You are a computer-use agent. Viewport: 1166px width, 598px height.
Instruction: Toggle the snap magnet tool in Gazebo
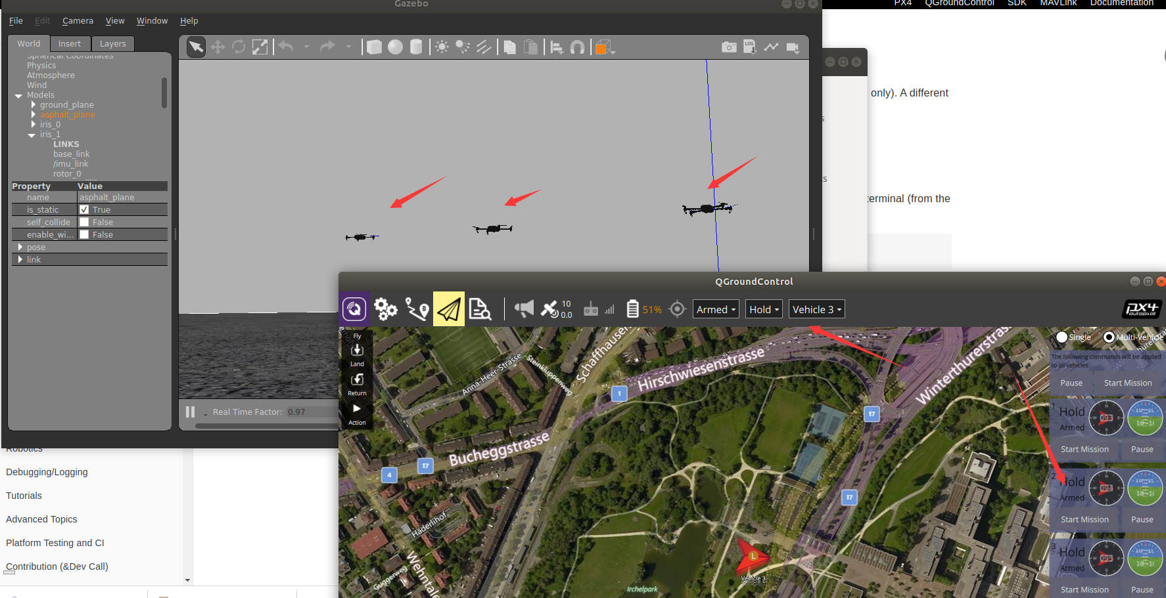click(x=577, y=47)
